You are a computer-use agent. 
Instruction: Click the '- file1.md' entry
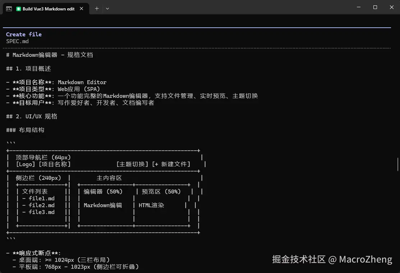[38, 199]
